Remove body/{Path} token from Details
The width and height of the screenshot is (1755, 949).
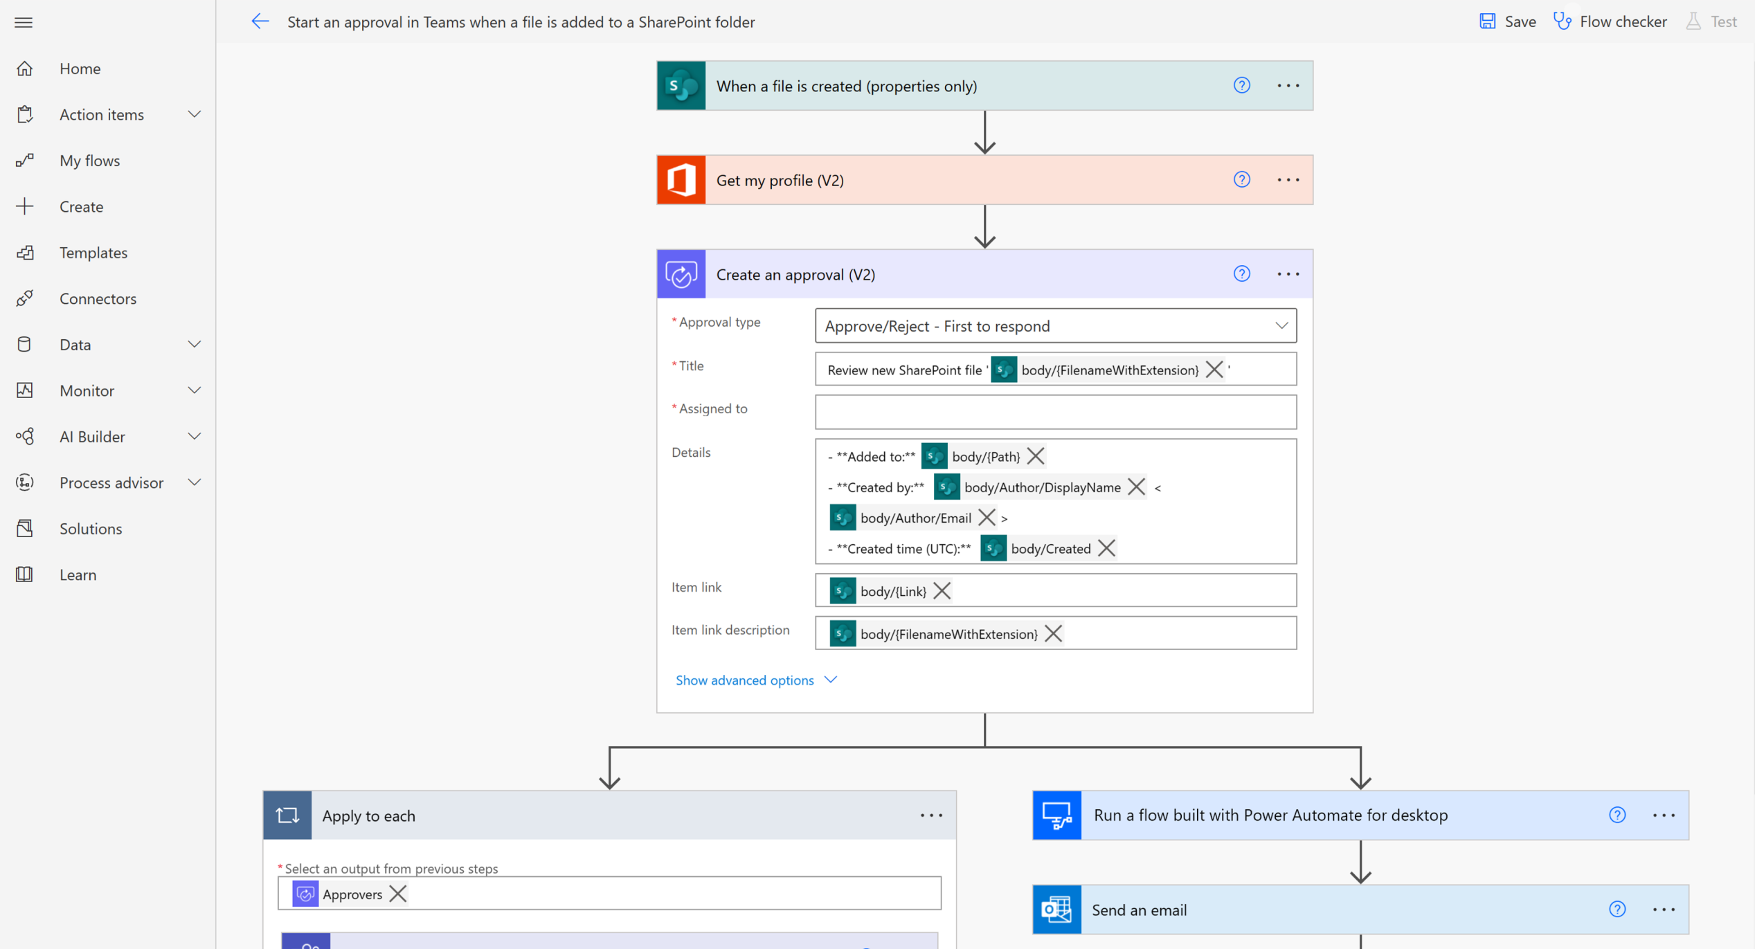point(1035,456)
